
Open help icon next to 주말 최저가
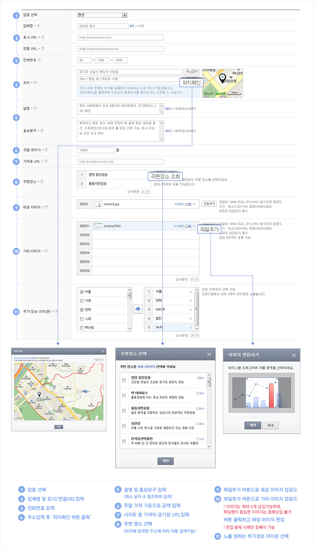[46, 150]
